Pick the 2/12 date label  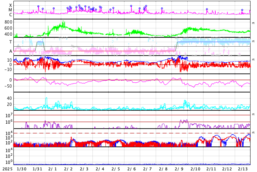(x=227, y=169)
